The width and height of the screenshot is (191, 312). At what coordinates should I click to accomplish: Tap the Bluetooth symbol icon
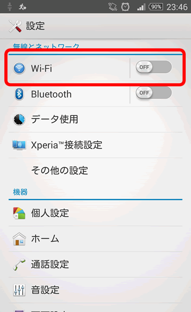(19, 94)
